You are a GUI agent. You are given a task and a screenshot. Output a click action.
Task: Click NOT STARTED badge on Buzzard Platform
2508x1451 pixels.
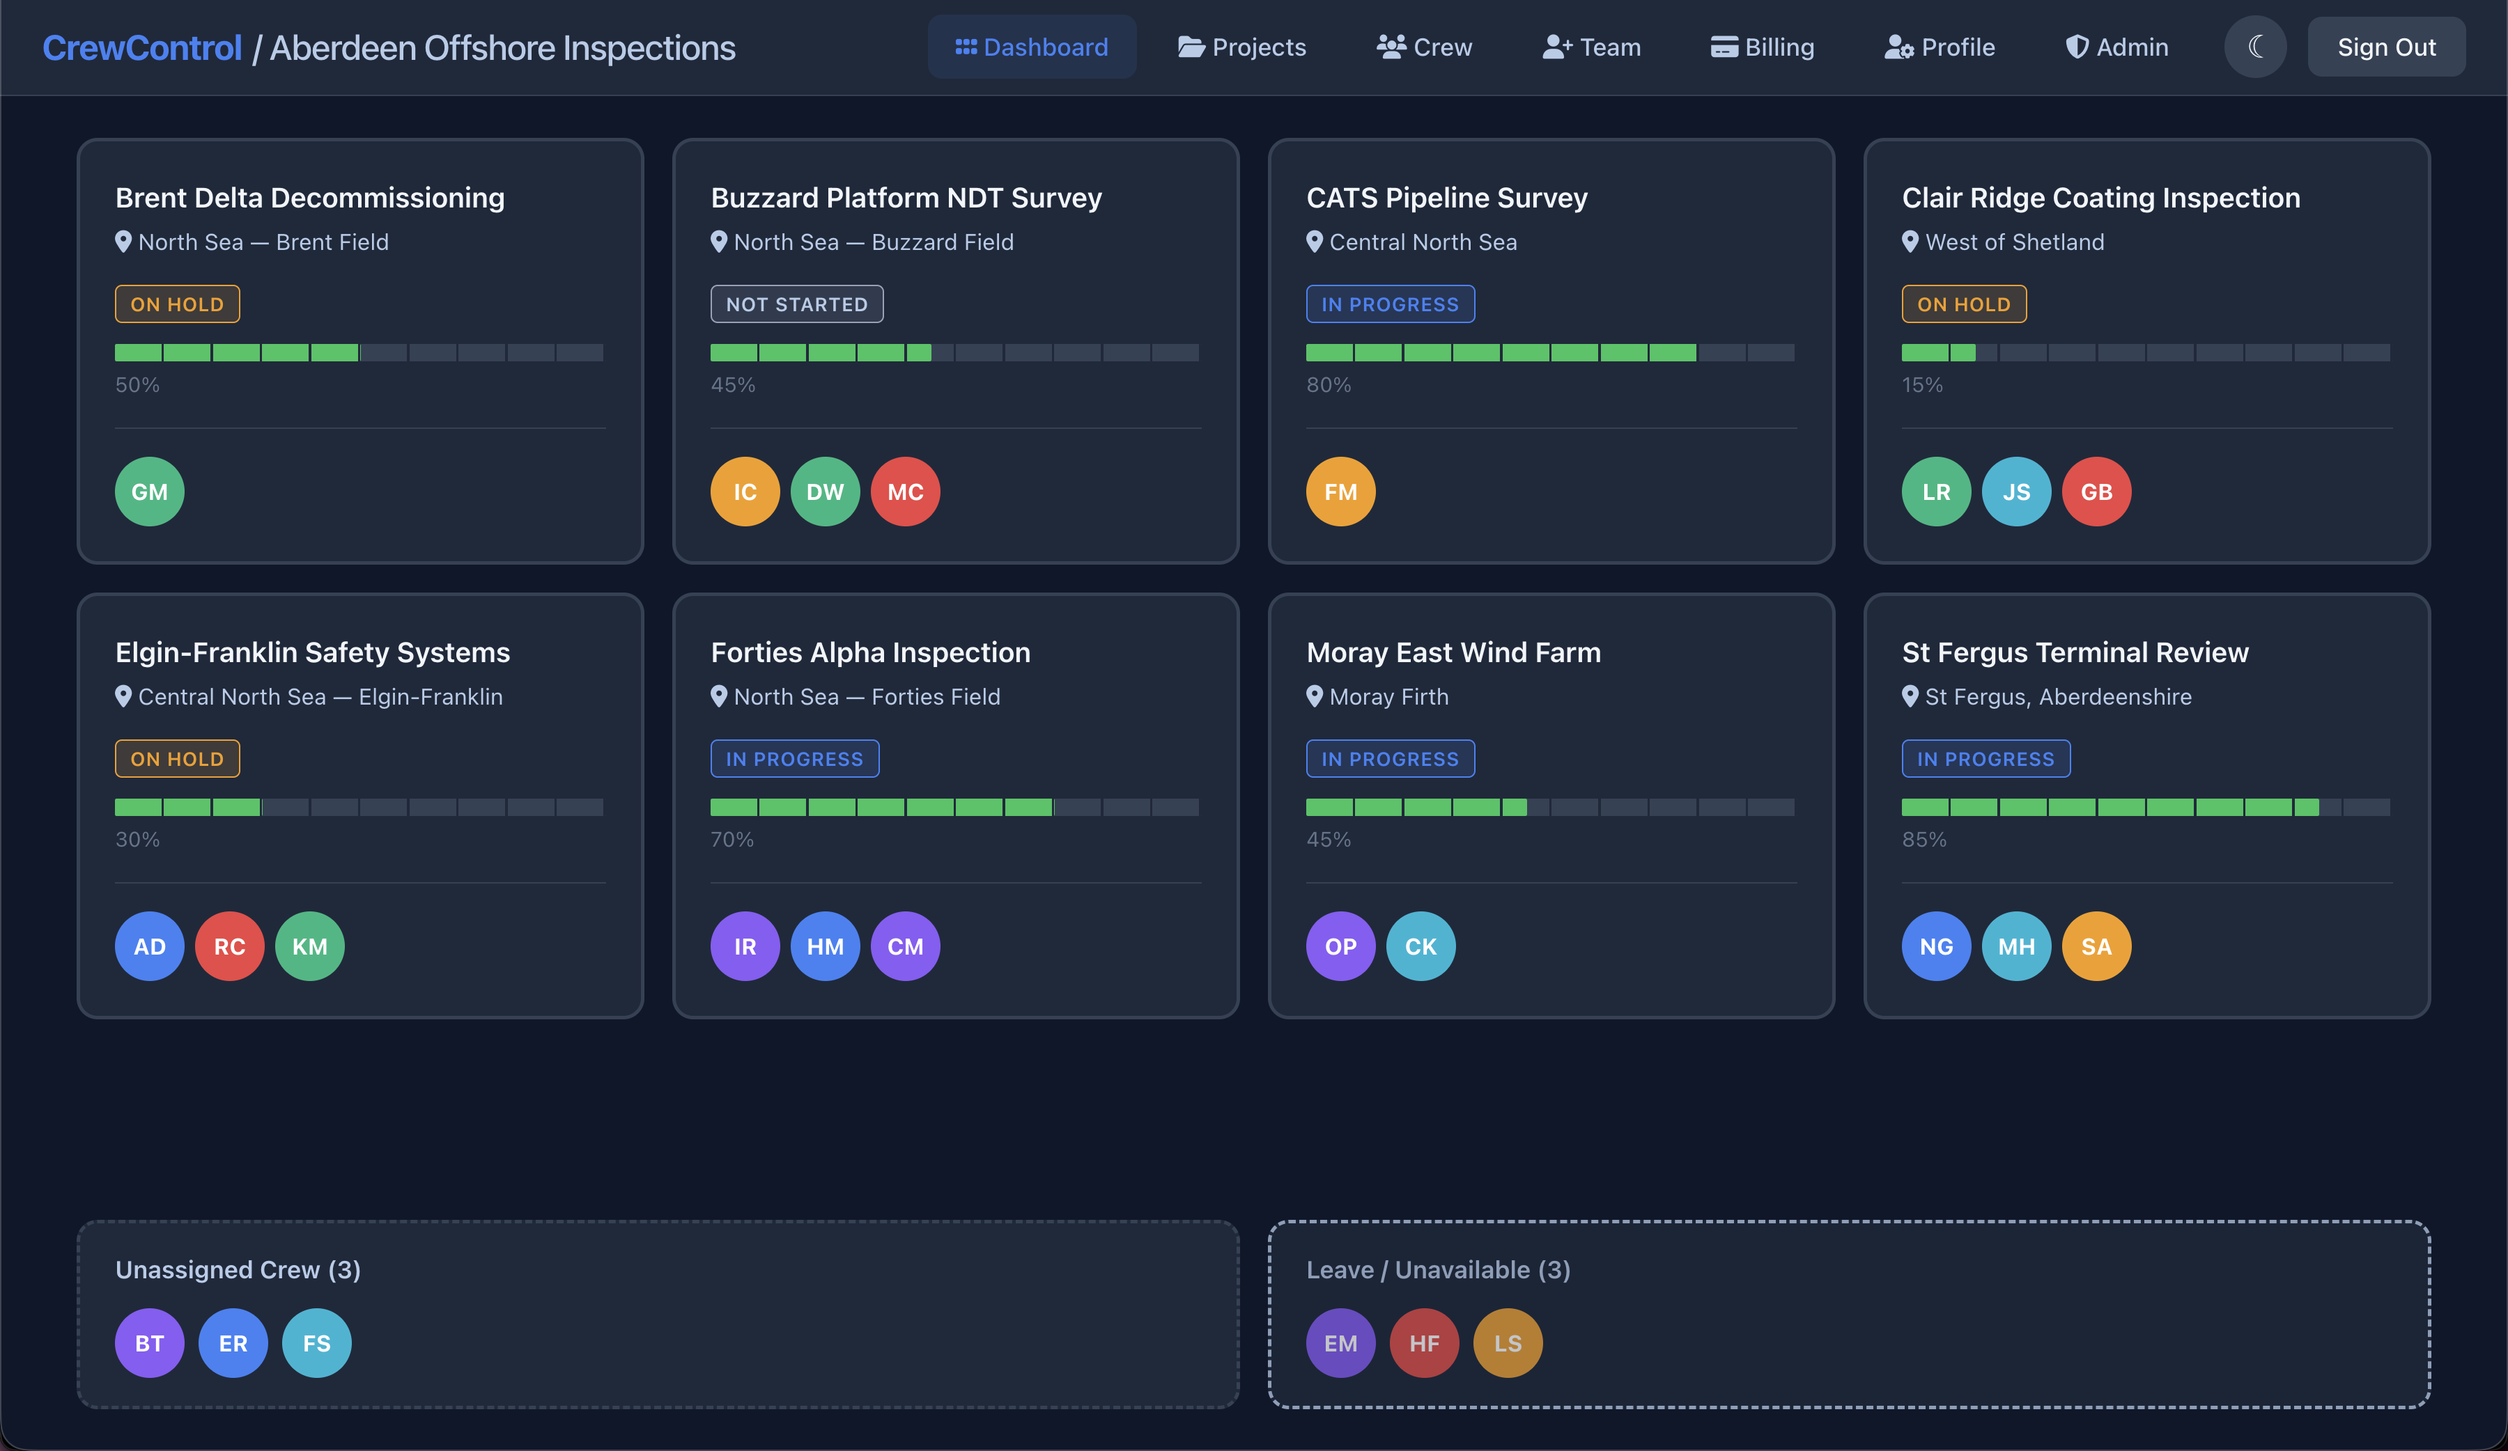pos(796,304)
